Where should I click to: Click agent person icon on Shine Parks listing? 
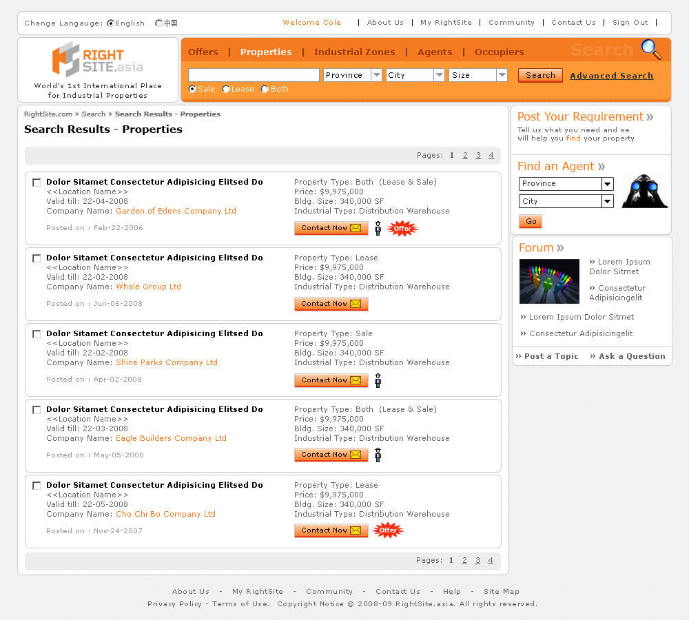378,380
